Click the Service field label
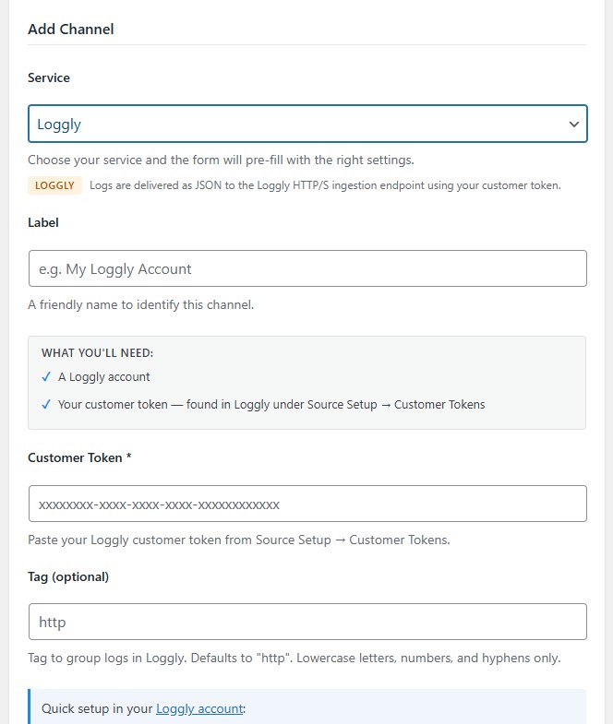 49,77
